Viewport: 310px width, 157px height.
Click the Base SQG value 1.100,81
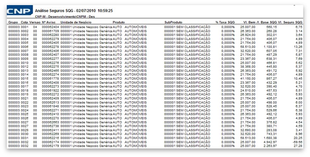[270, 47]
